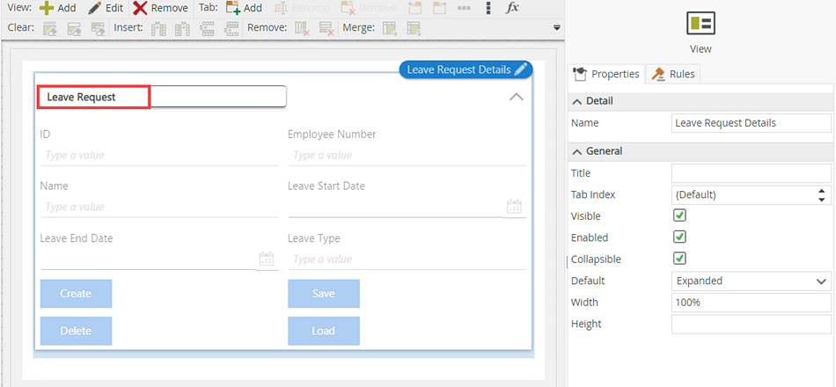The image size is (836, 387).
Task: Toggle the Visible checkbox
Action: (679, 215)
